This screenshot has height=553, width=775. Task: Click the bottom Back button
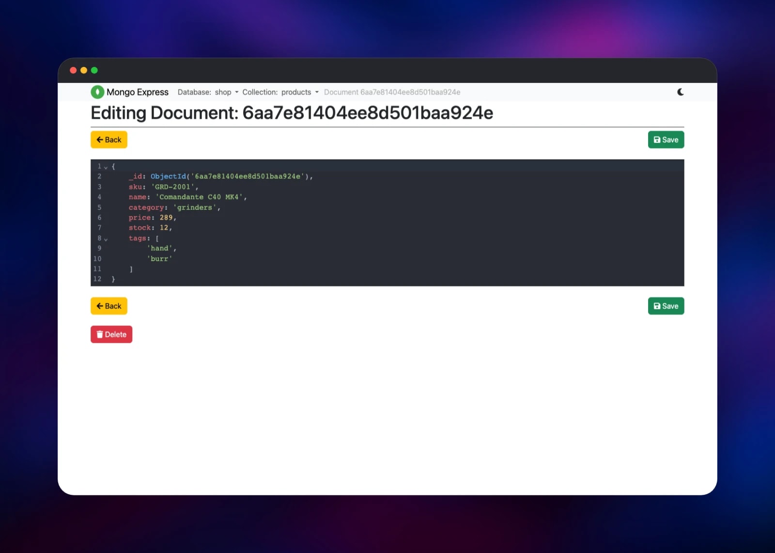point(109,306)
